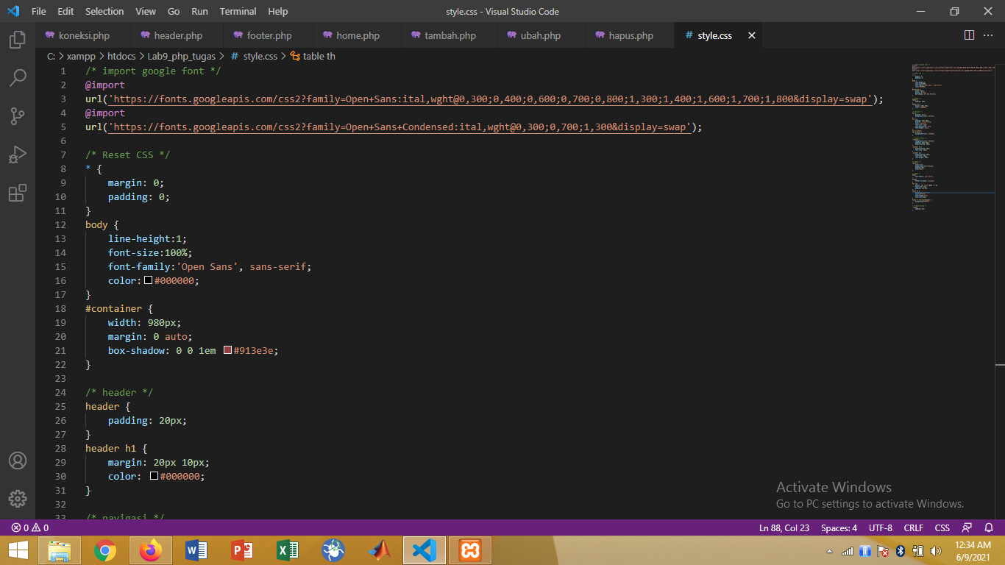Switch to koneksi.php tab
1005x565 pixels.
coord(83,35)
